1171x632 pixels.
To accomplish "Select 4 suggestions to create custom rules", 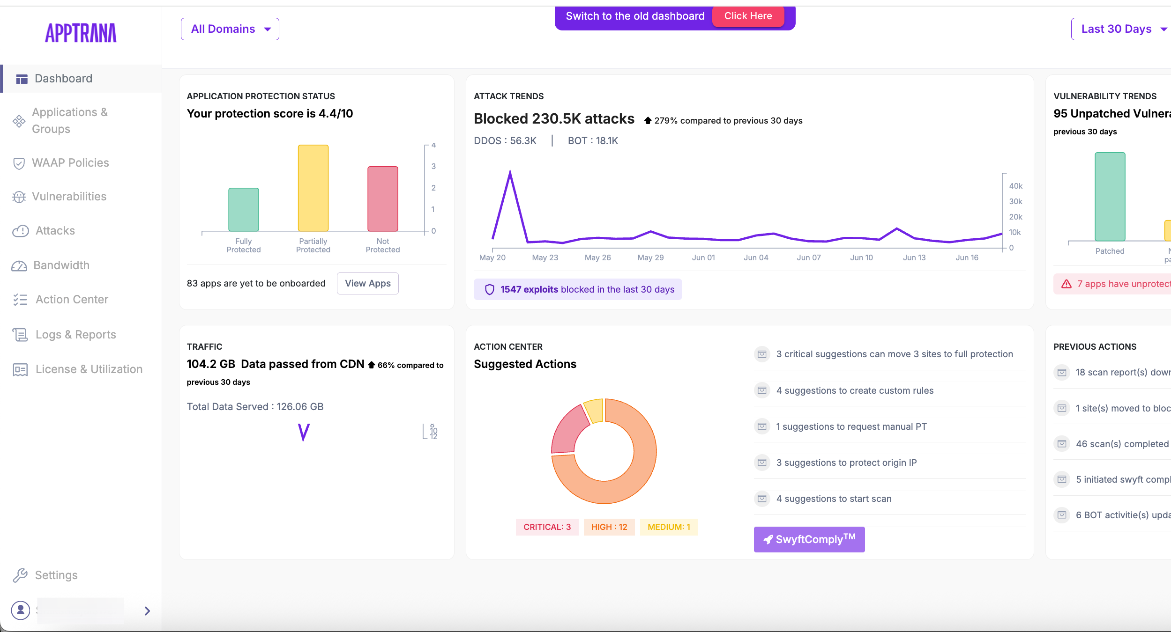I will pyautogui.click(x=854, y=390).
